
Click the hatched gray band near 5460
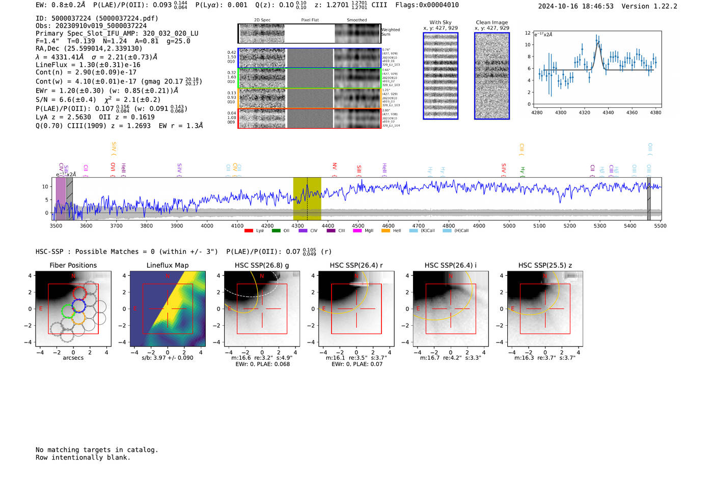click(x=649, y=198)
